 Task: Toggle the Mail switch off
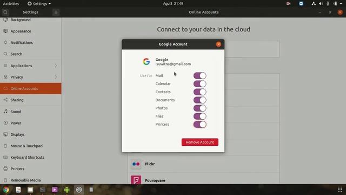tap(199, 76)
